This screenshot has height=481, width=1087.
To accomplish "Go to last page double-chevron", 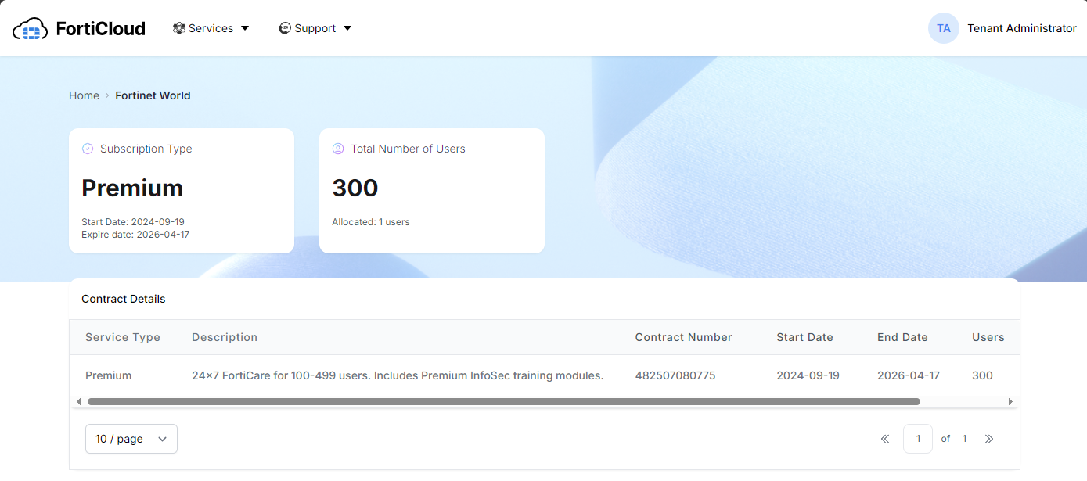I will coord(989,439).
